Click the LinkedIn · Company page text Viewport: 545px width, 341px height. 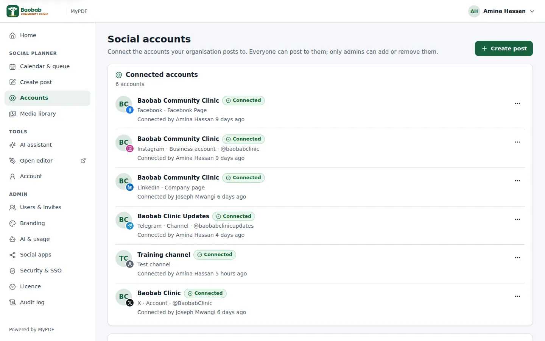[x=171, y=188]
